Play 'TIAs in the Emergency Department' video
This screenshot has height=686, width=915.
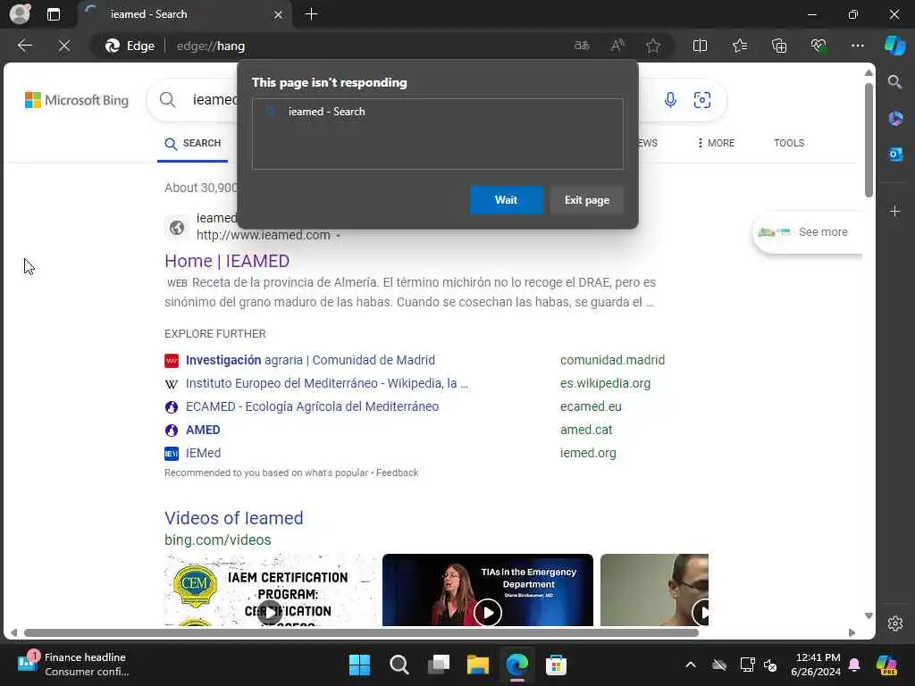[487, 613]
